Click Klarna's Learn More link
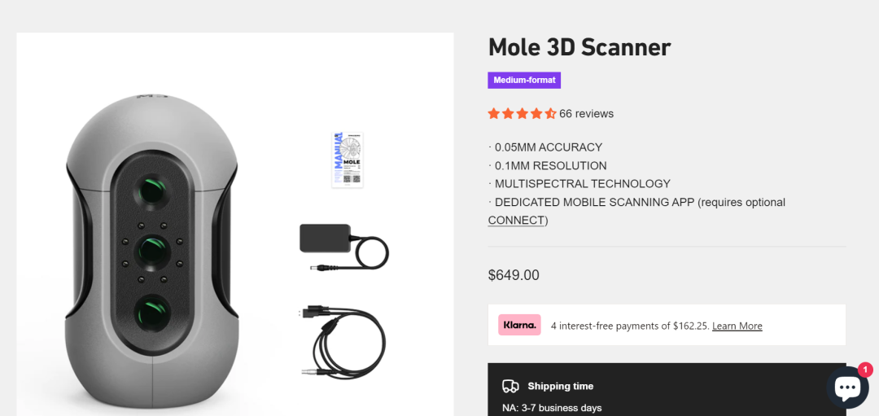Screen dimensions: 879x416 click(x=737, y=326)
